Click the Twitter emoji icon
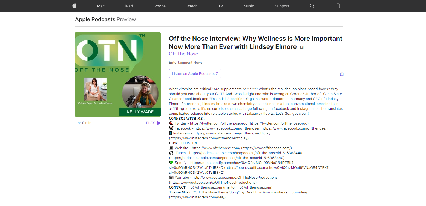This screenshot has height=206, width=426. point(171,123)
